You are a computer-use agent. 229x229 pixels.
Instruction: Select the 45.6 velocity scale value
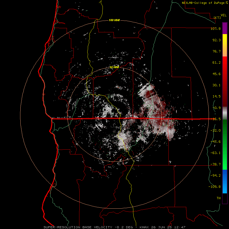(217, 74)
